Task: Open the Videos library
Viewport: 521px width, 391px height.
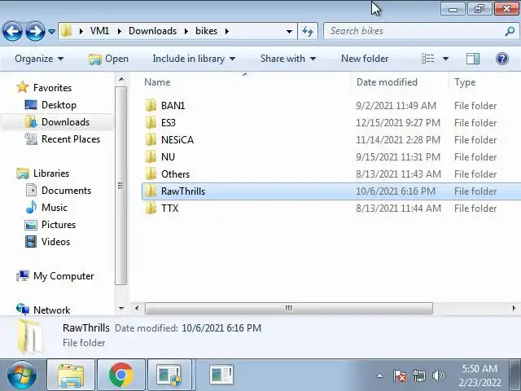Action: pos(55,242)
